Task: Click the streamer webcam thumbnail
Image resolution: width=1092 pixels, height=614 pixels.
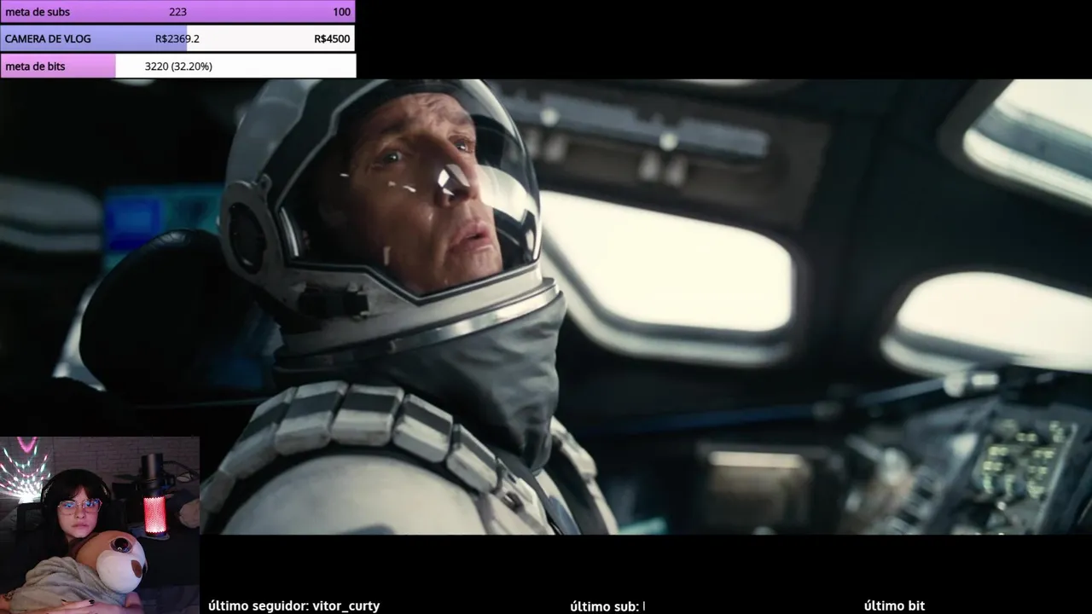Action: pos(100,525)
